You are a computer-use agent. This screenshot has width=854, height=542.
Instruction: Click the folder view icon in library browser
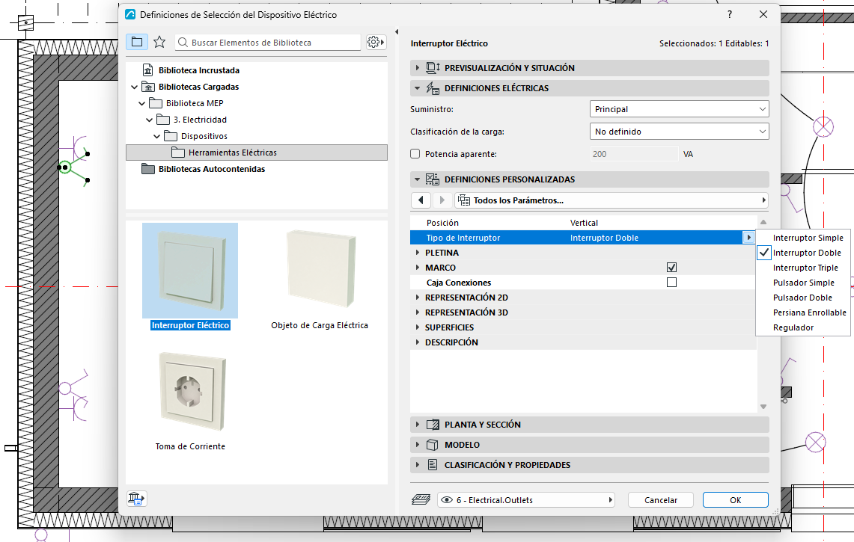[137, 42]
